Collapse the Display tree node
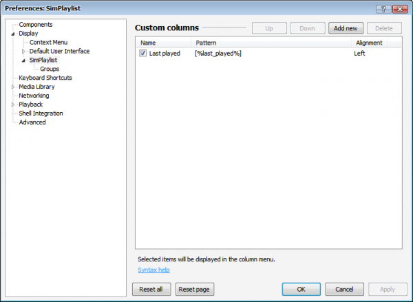The width and height of the screenshot is (413, 302). tap(13, 34)
